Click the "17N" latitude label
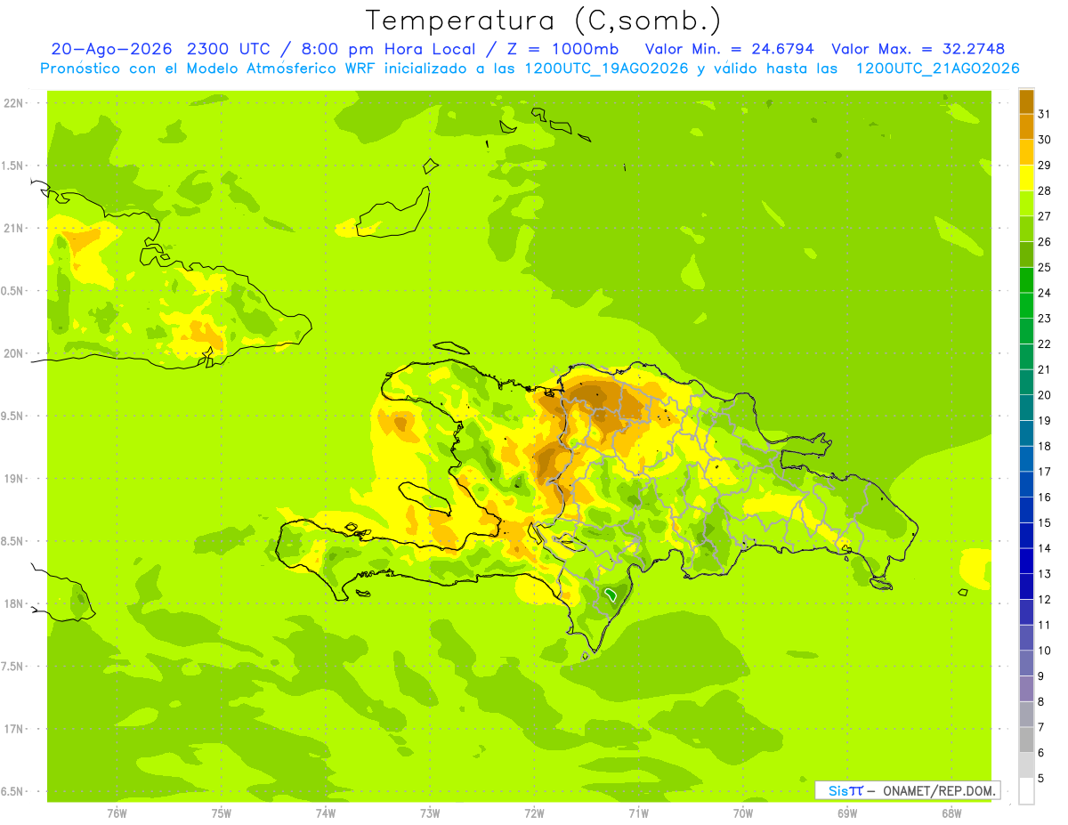Image resolution: width=1068 pixels, height=825 pixels. tap(13, 729)
